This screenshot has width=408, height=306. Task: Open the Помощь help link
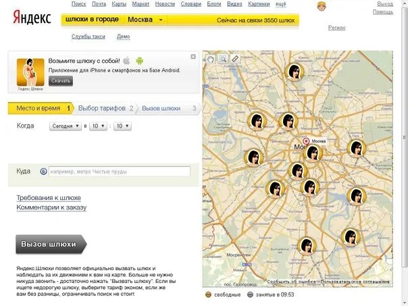click(x=383, y=12)
